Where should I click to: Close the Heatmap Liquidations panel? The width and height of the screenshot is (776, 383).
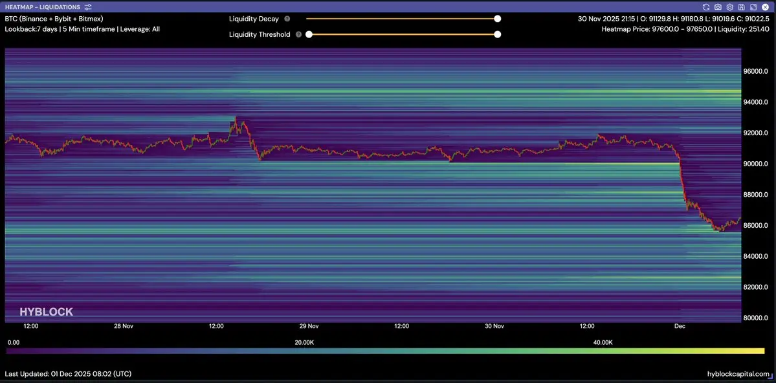coord(764,7)
